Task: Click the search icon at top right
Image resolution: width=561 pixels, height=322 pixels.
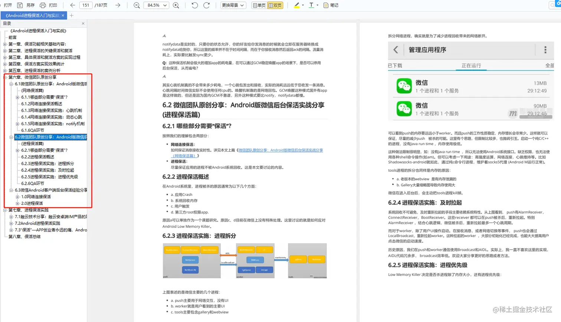Action: click(553, 5)
